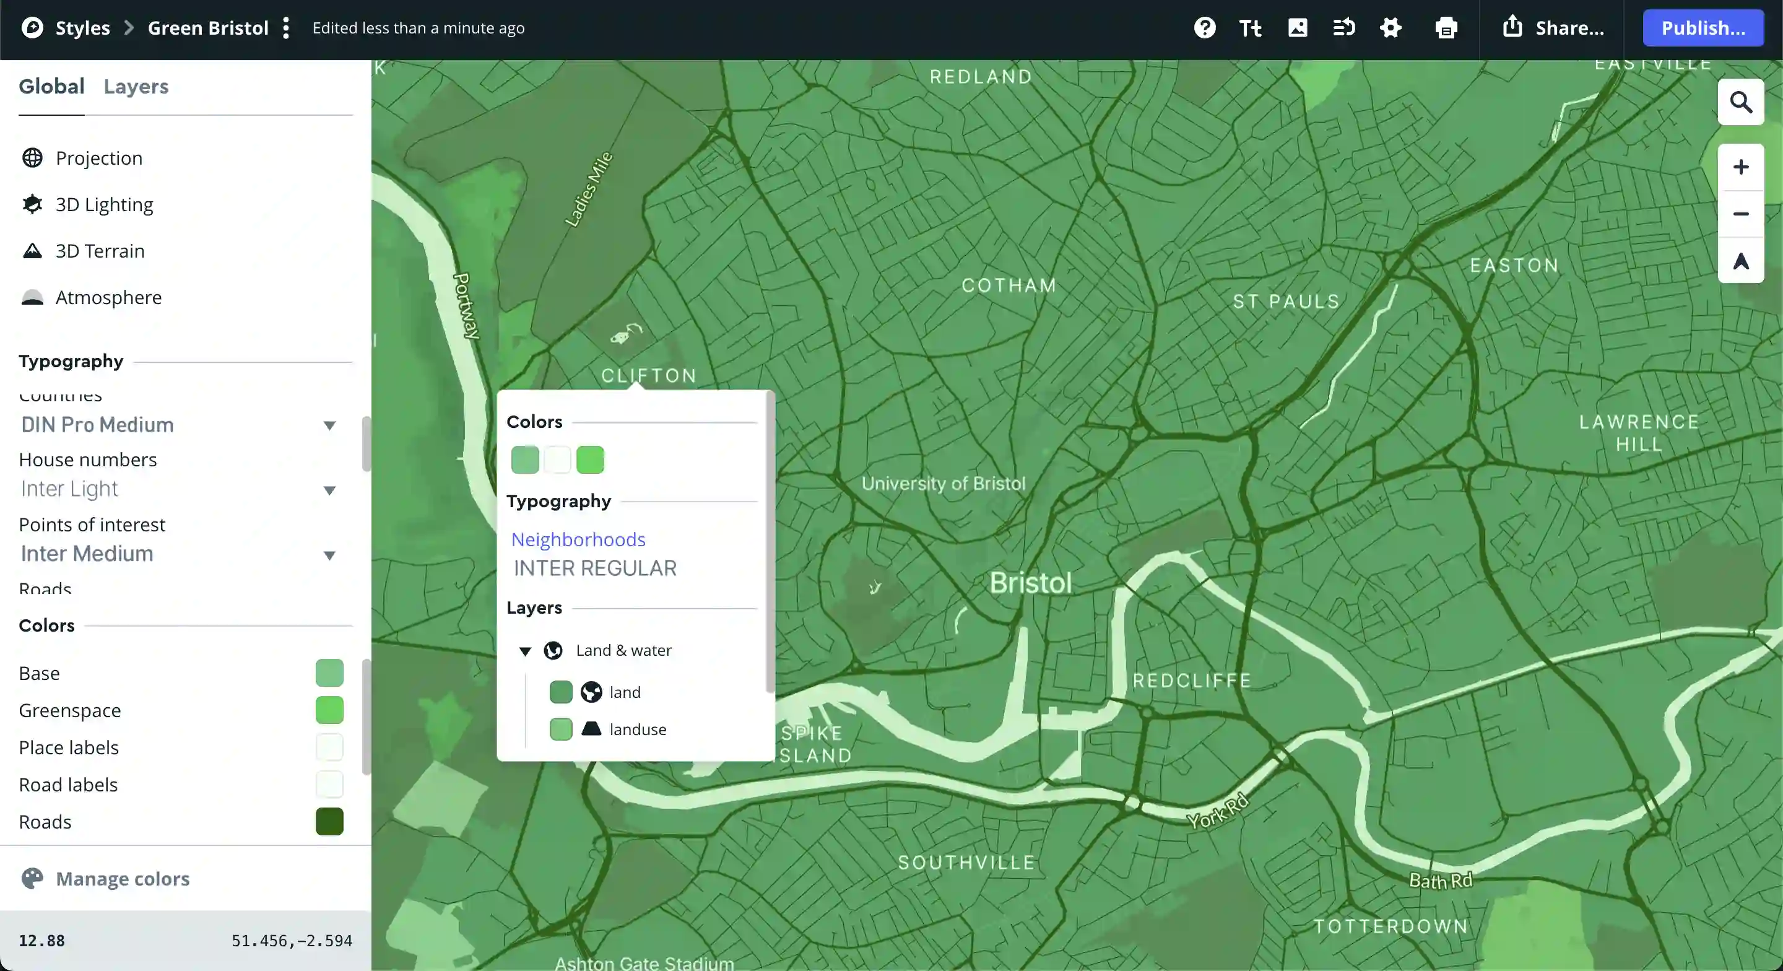Click the 3D Terrain mountain icon
This screenshot has height=971, width=1783.
coord(32,251)
